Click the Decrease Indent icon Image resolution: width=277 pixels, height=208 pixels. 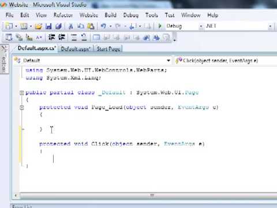click(51, 37)
